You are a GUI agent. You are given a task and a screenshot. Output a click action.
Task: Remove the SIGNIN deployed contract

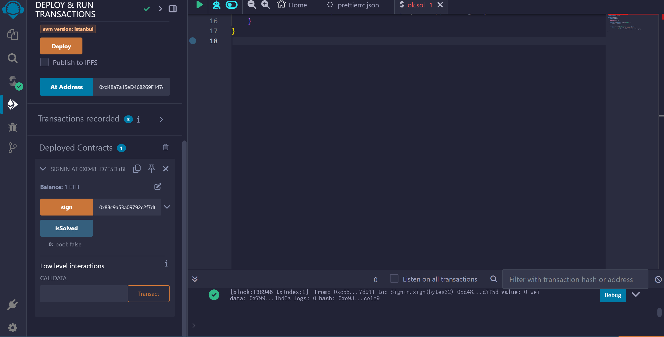click(166, 169)
